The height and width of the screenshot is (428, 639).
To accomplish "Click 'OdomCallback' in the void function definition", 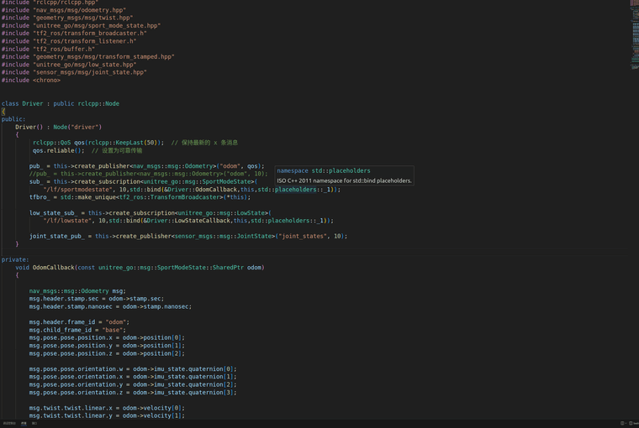I will pos(53,268).
